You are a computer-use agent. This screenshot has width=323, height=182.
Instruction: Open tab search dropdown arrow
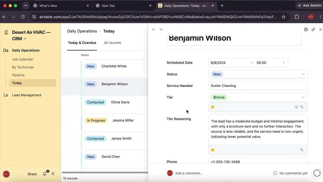[x=25, y=6]
